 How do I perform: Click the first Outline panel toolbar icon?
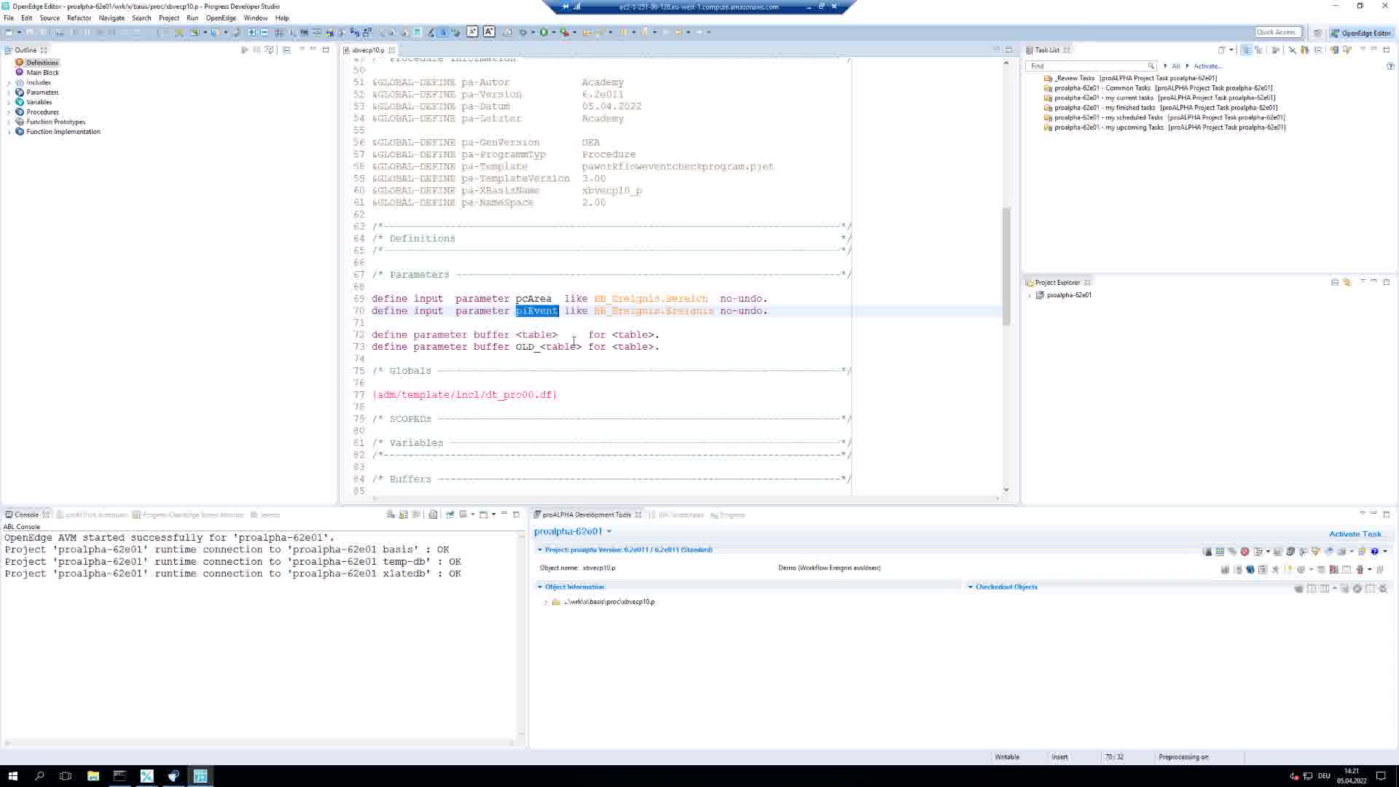[x=245, y=50]
